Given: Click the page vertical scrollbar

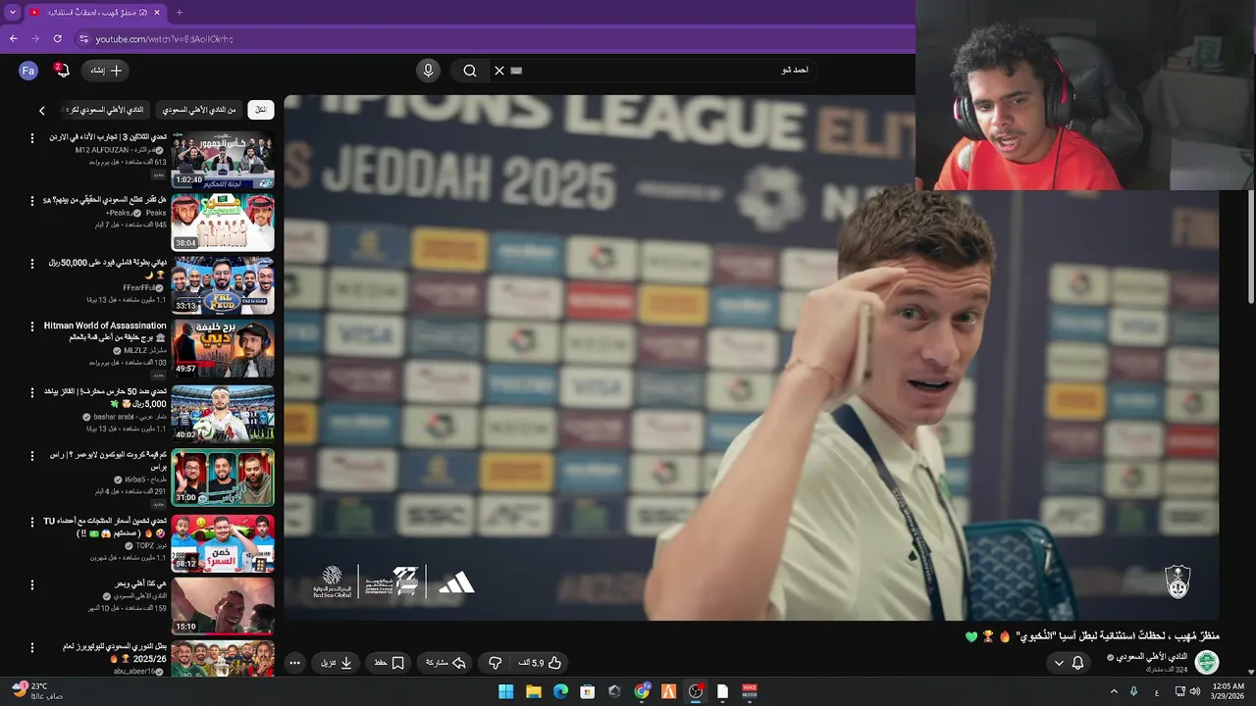Looking at the screenshot, I should [x=1250, y=245].
